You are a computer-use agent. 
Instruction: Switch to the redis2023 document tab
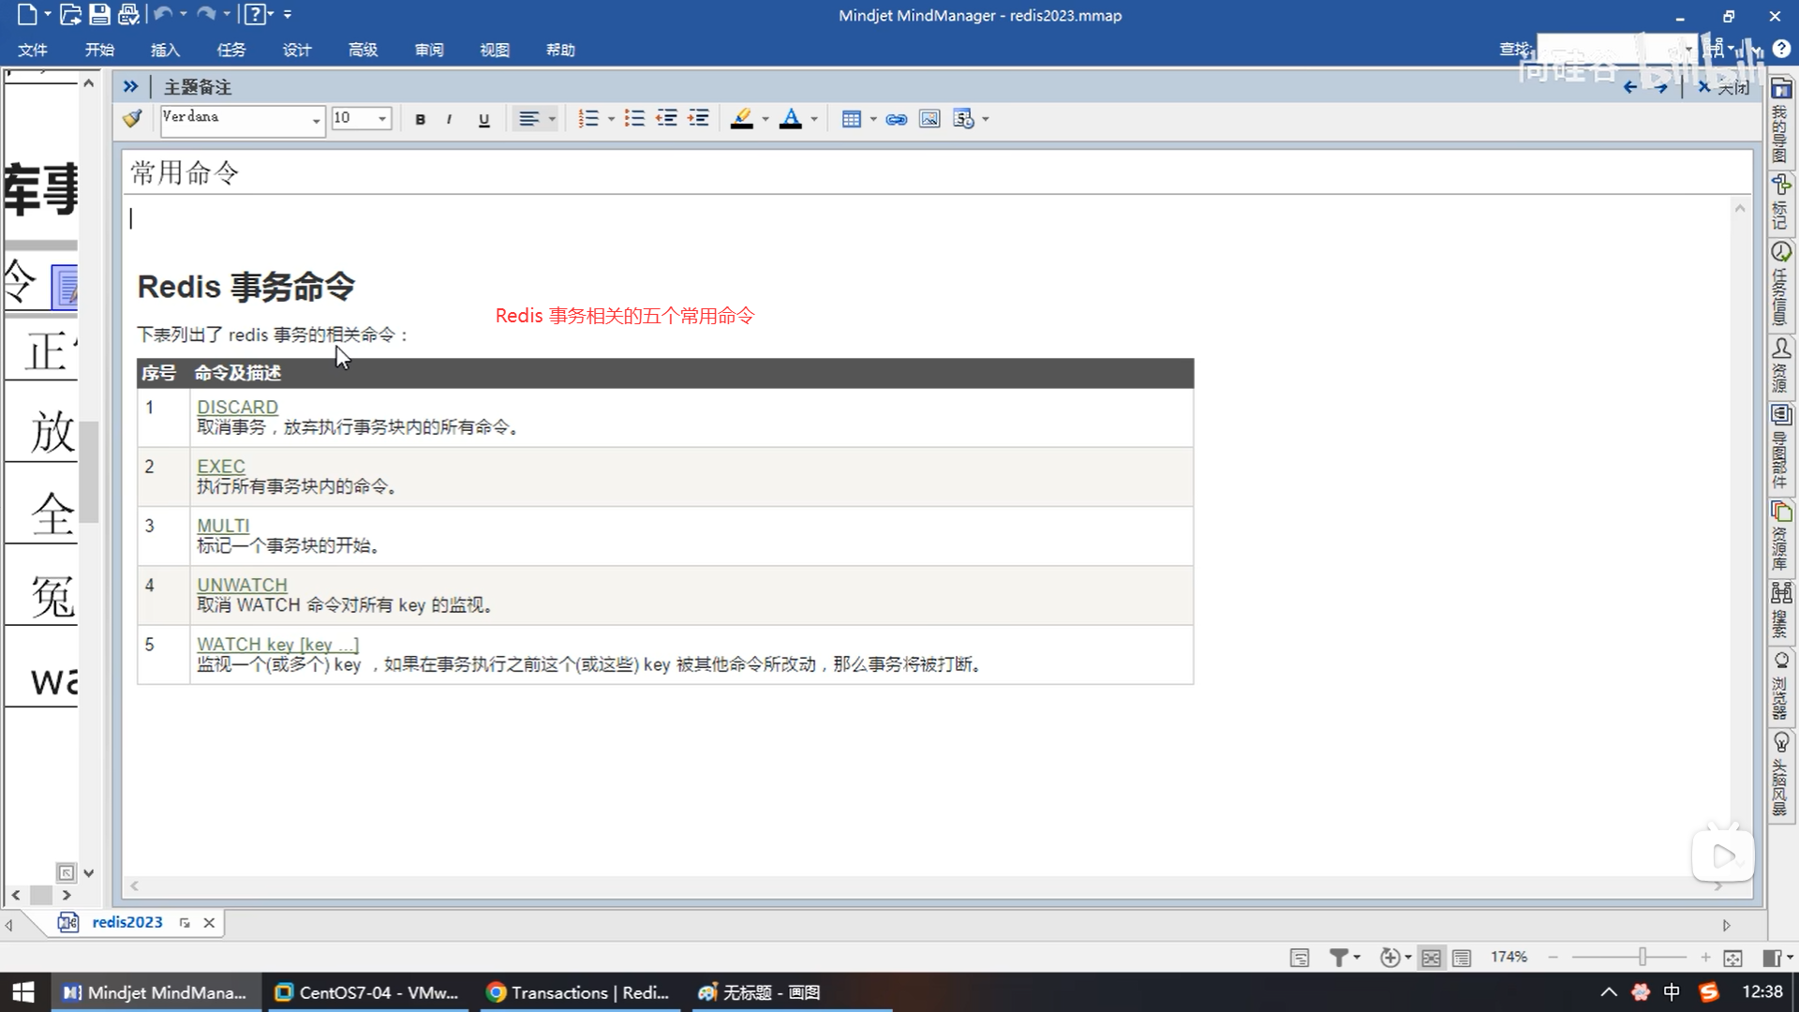click(126, 922)
